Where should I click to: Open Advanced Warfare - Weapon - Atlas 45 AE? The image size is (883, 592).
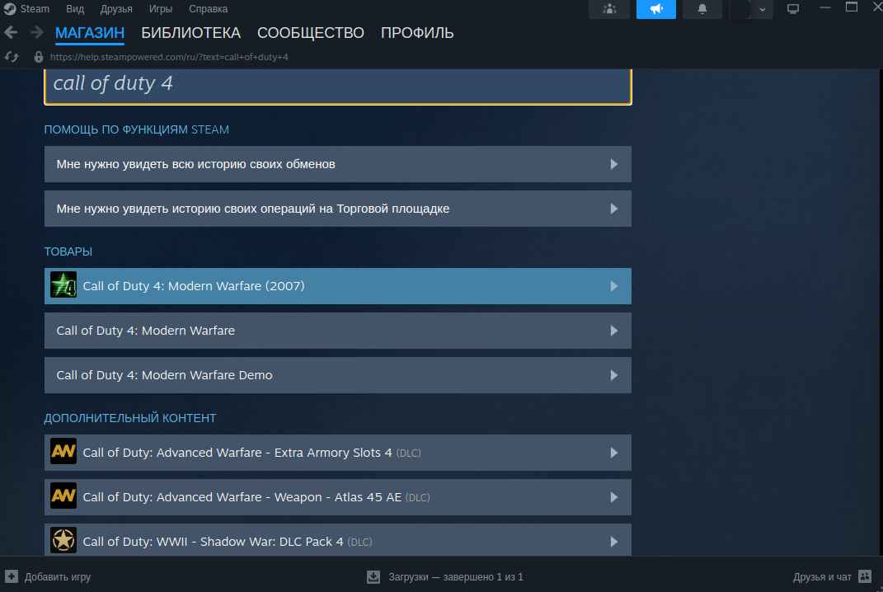(x=338, y=497)
